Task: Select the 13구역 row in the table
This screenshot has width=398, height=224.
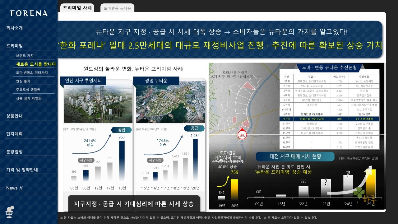Action: pyautogui.click(x=330, y=133)
